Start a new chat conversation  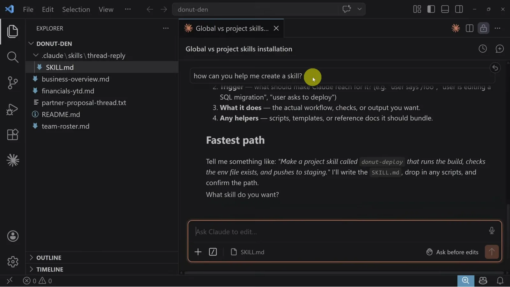tap(499, 48)
